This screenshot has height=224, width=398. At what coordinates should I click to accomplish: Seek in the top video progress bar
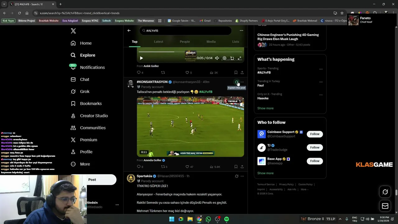(x=190, y=52)
